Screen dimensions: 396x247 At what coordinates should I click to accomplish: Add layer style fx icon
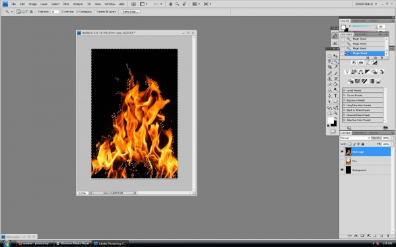pos(356,236)
